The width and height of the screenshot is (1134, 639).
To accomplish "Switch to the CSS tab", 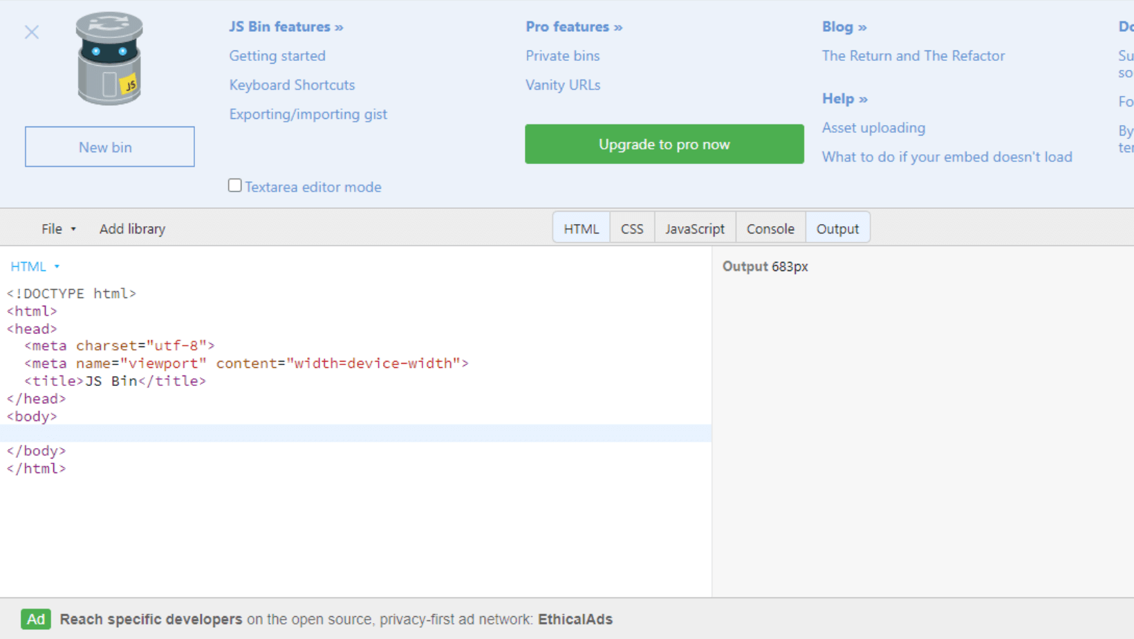I will tap(631, 228).
